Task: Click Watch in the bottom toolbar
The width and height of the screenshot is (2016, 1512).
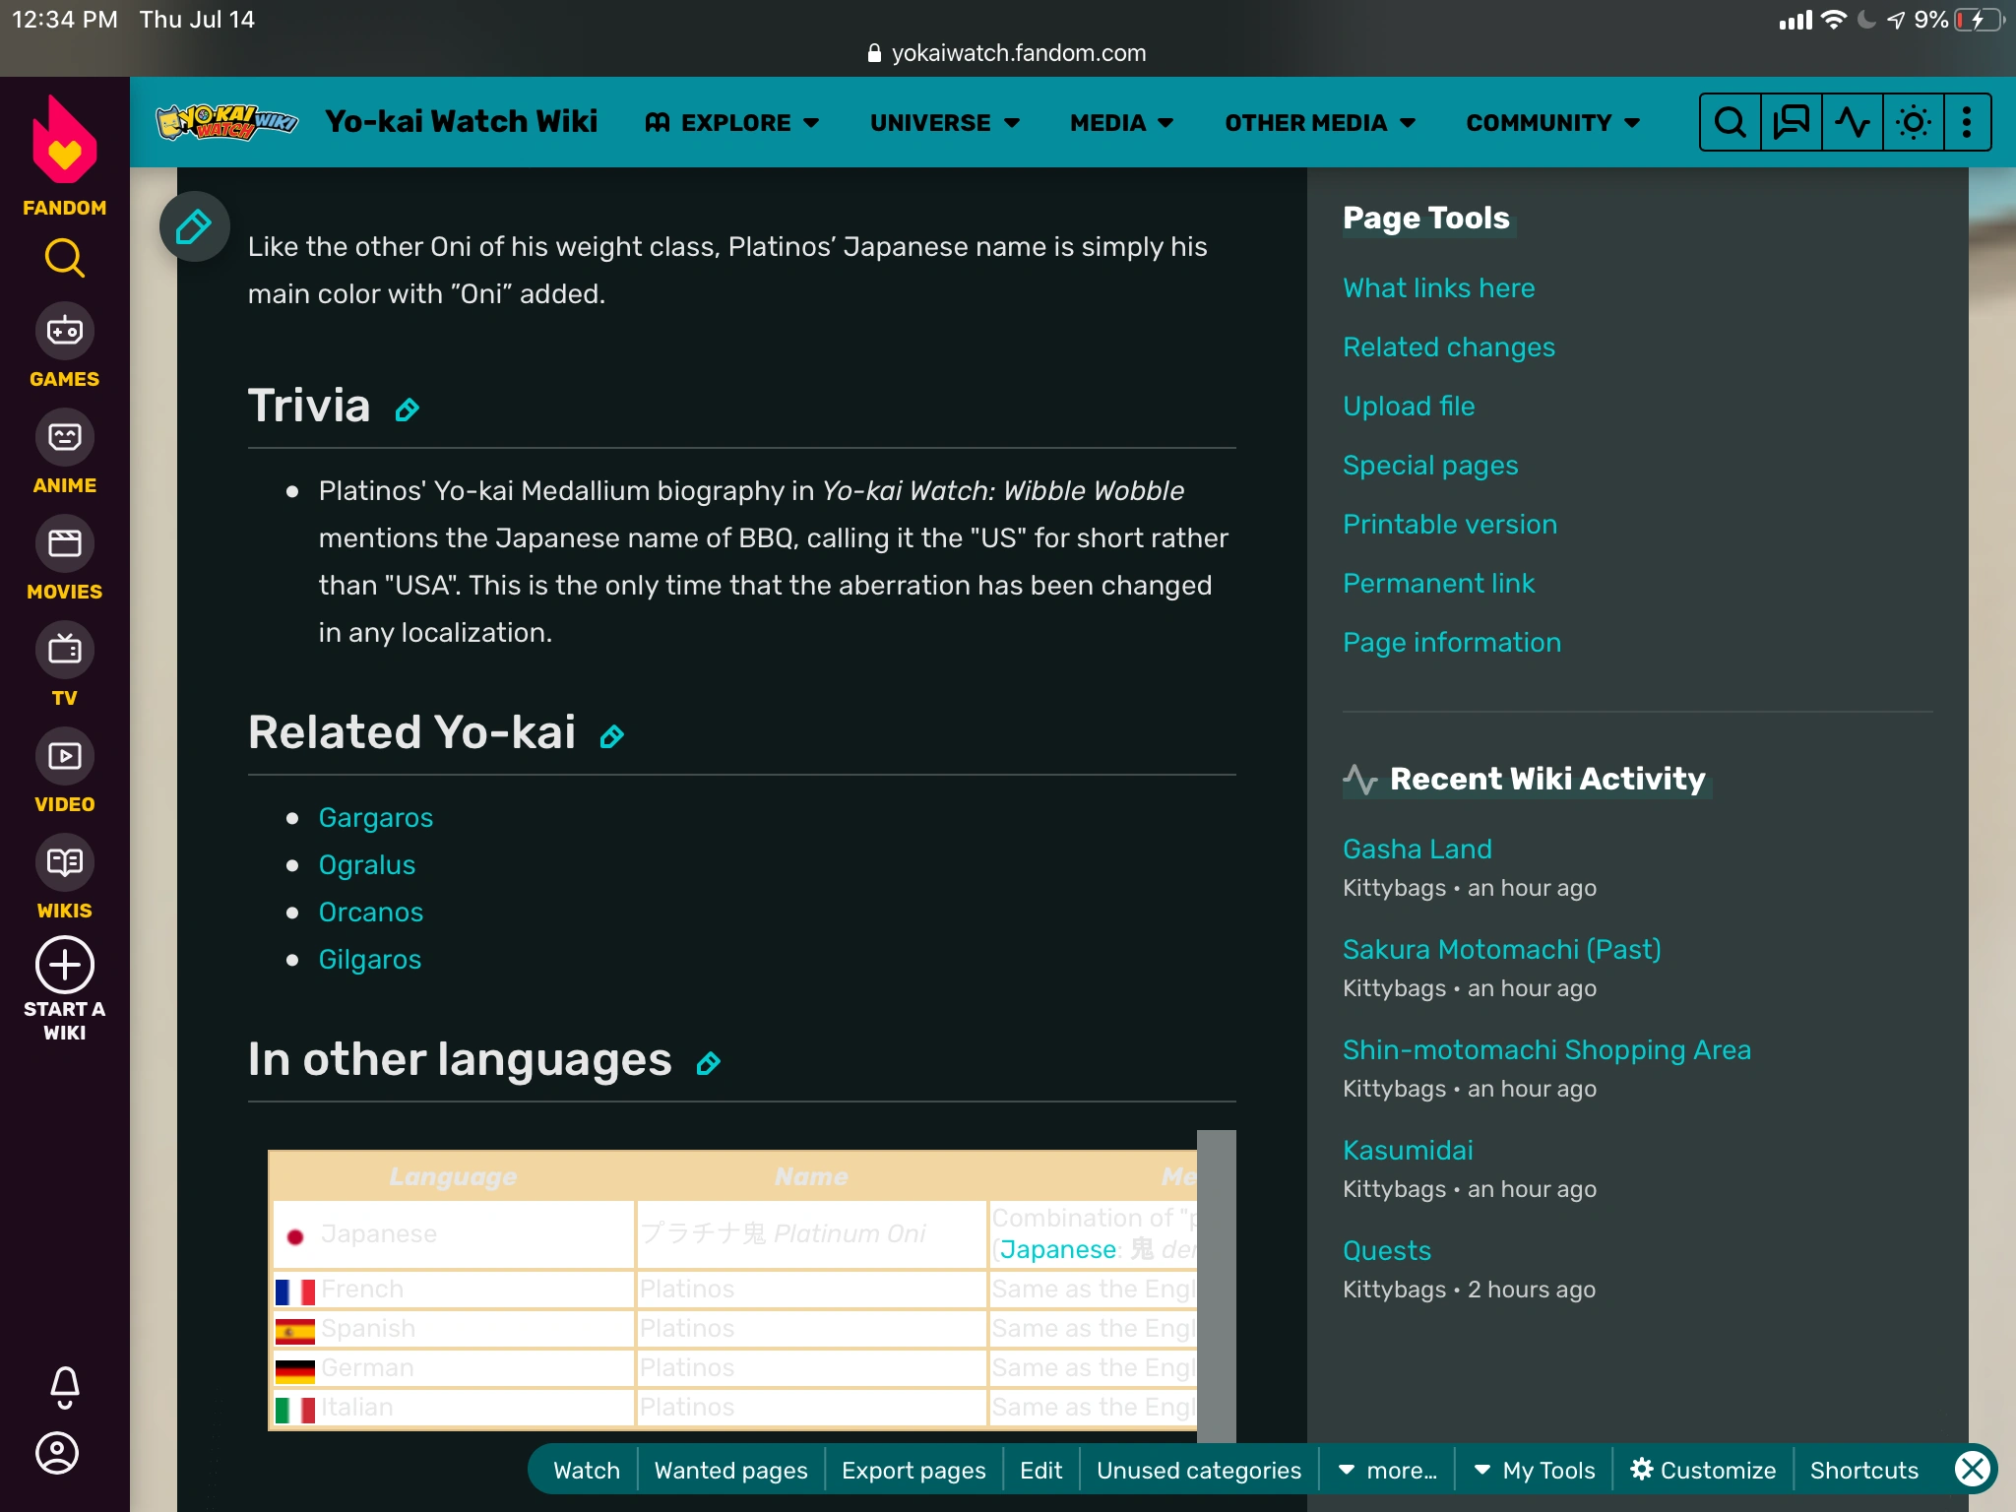Action: click(x=587, y=1470)
